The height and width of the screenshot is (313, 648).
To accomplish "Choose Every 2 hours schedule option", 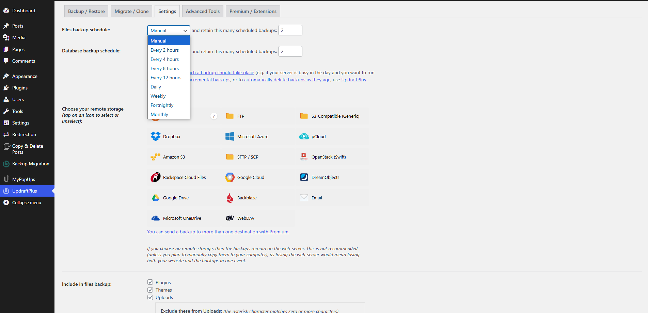I will click(x=169, y=50).
